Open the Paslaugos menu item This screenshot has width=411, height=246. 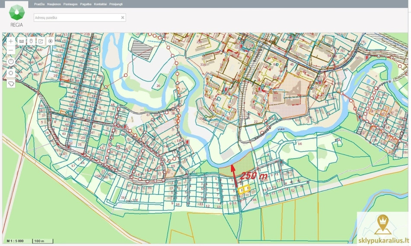tap(70, 4)
